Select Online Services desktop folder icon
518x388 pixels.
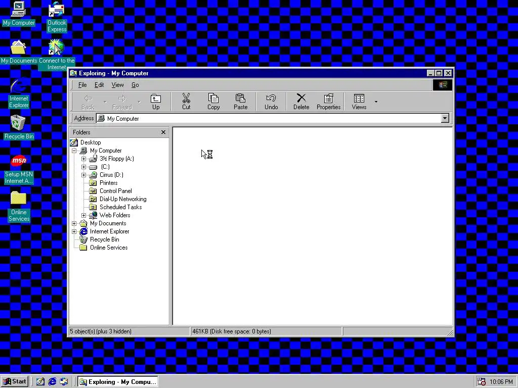(x=19, y=207)
